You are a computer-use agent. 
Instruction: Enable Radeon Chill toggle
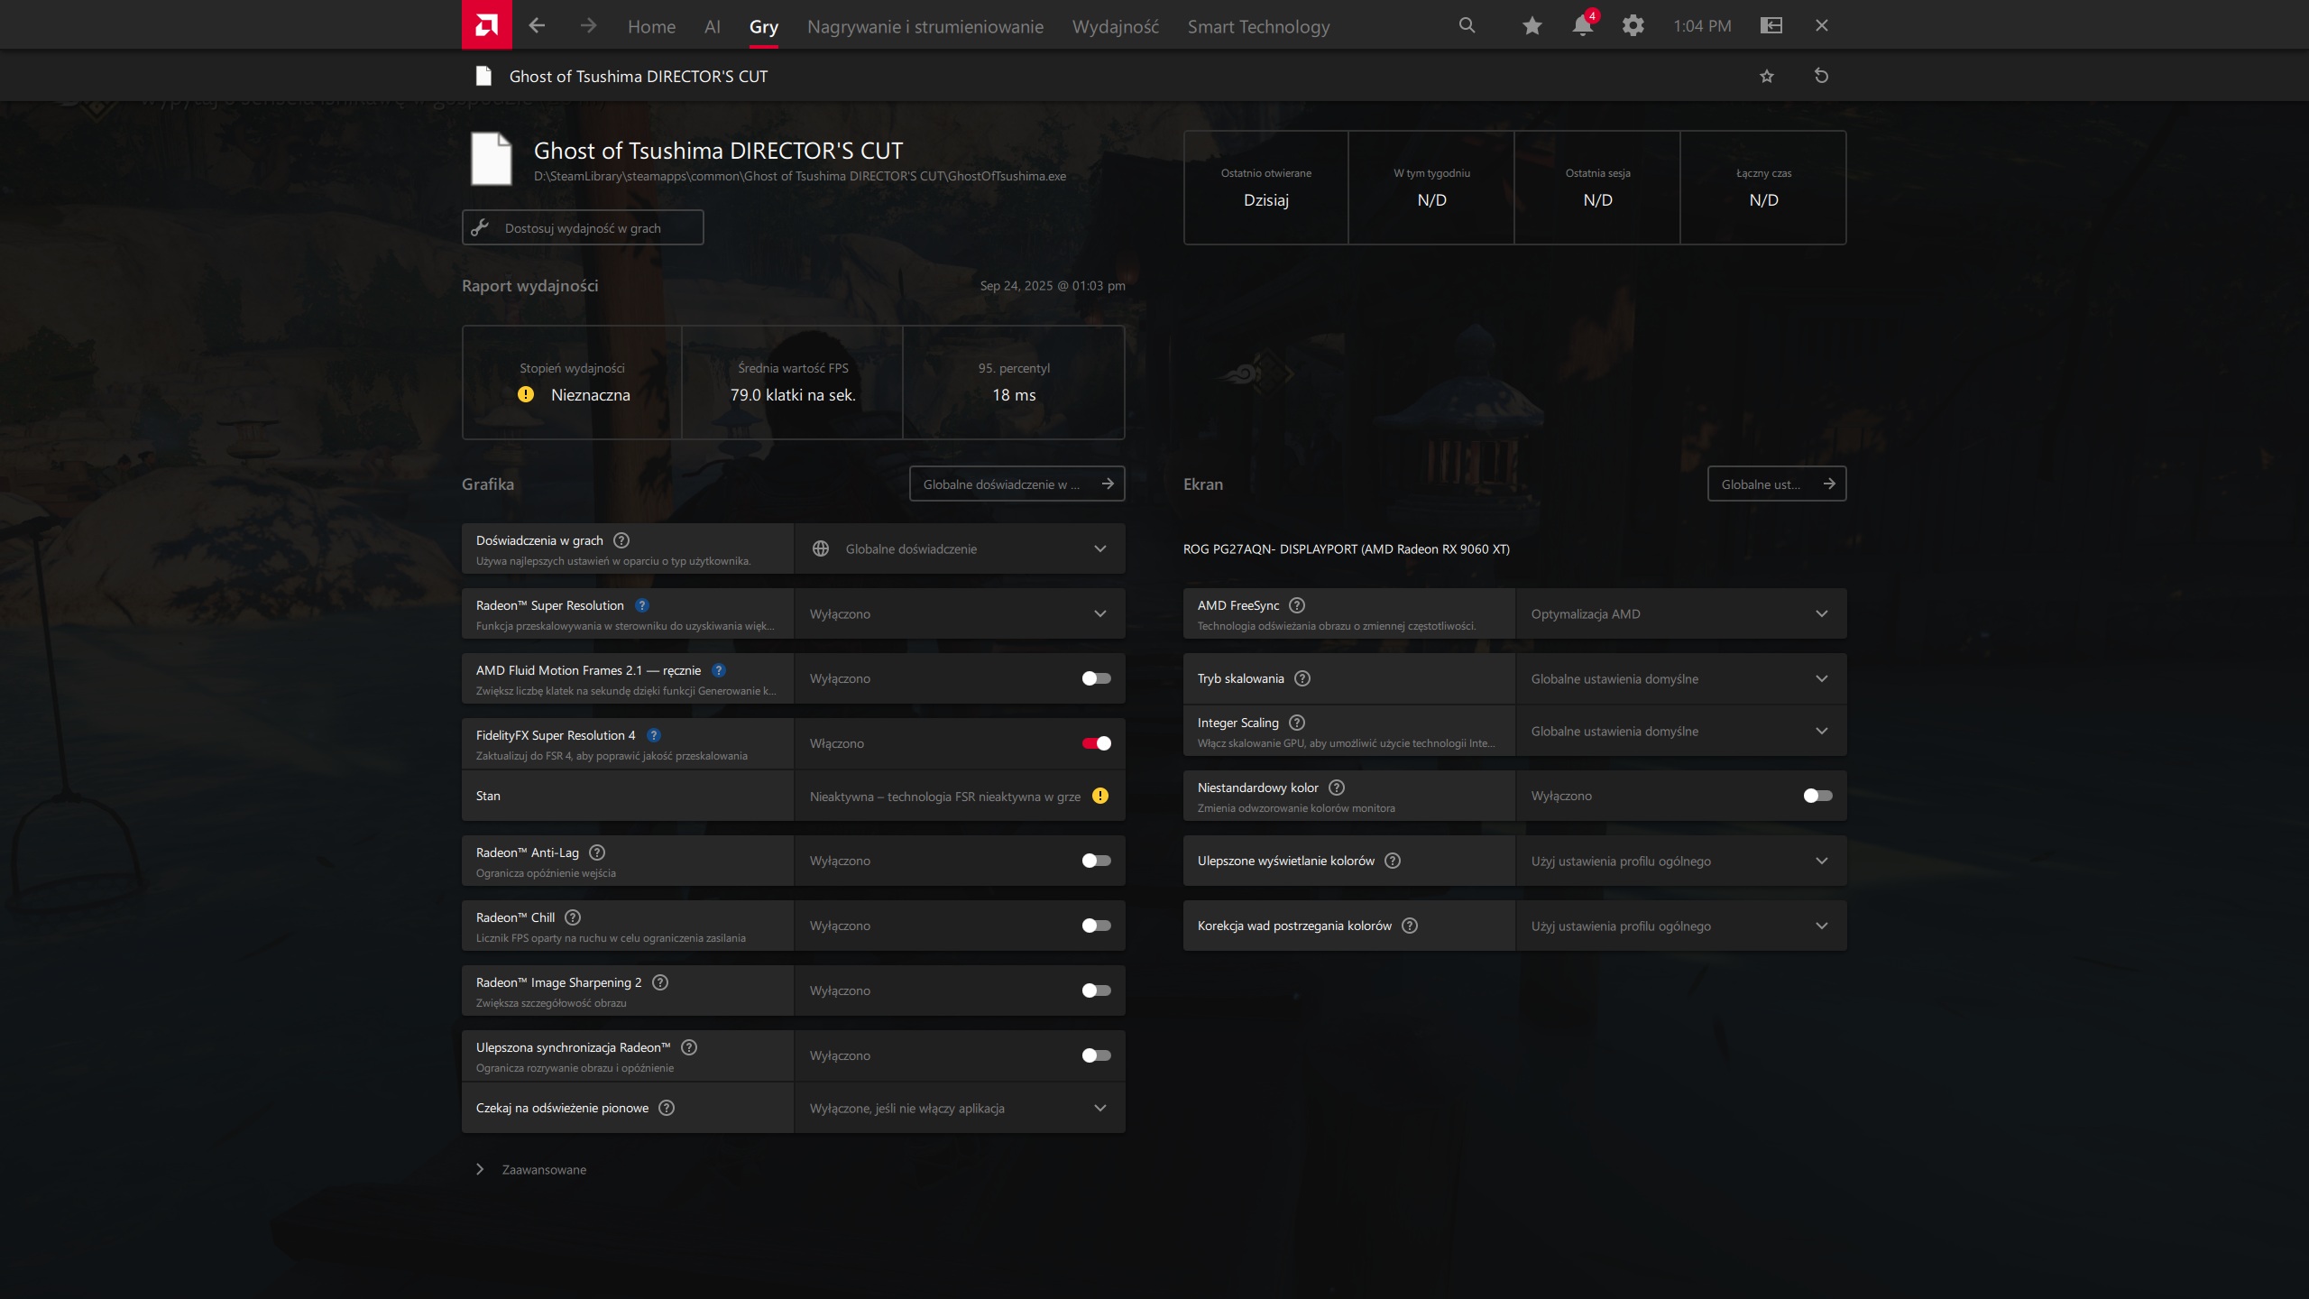1096,926
